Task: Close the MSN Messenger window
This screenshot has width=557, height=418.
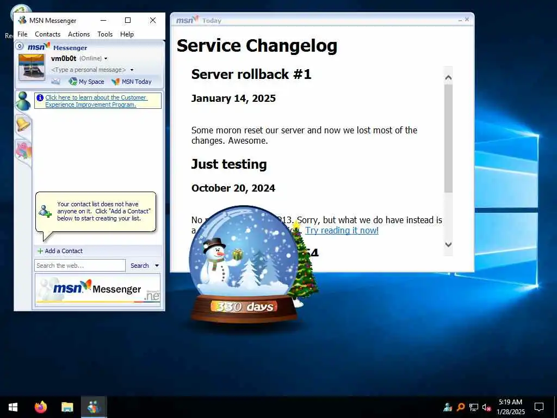Action: (153, 20)
